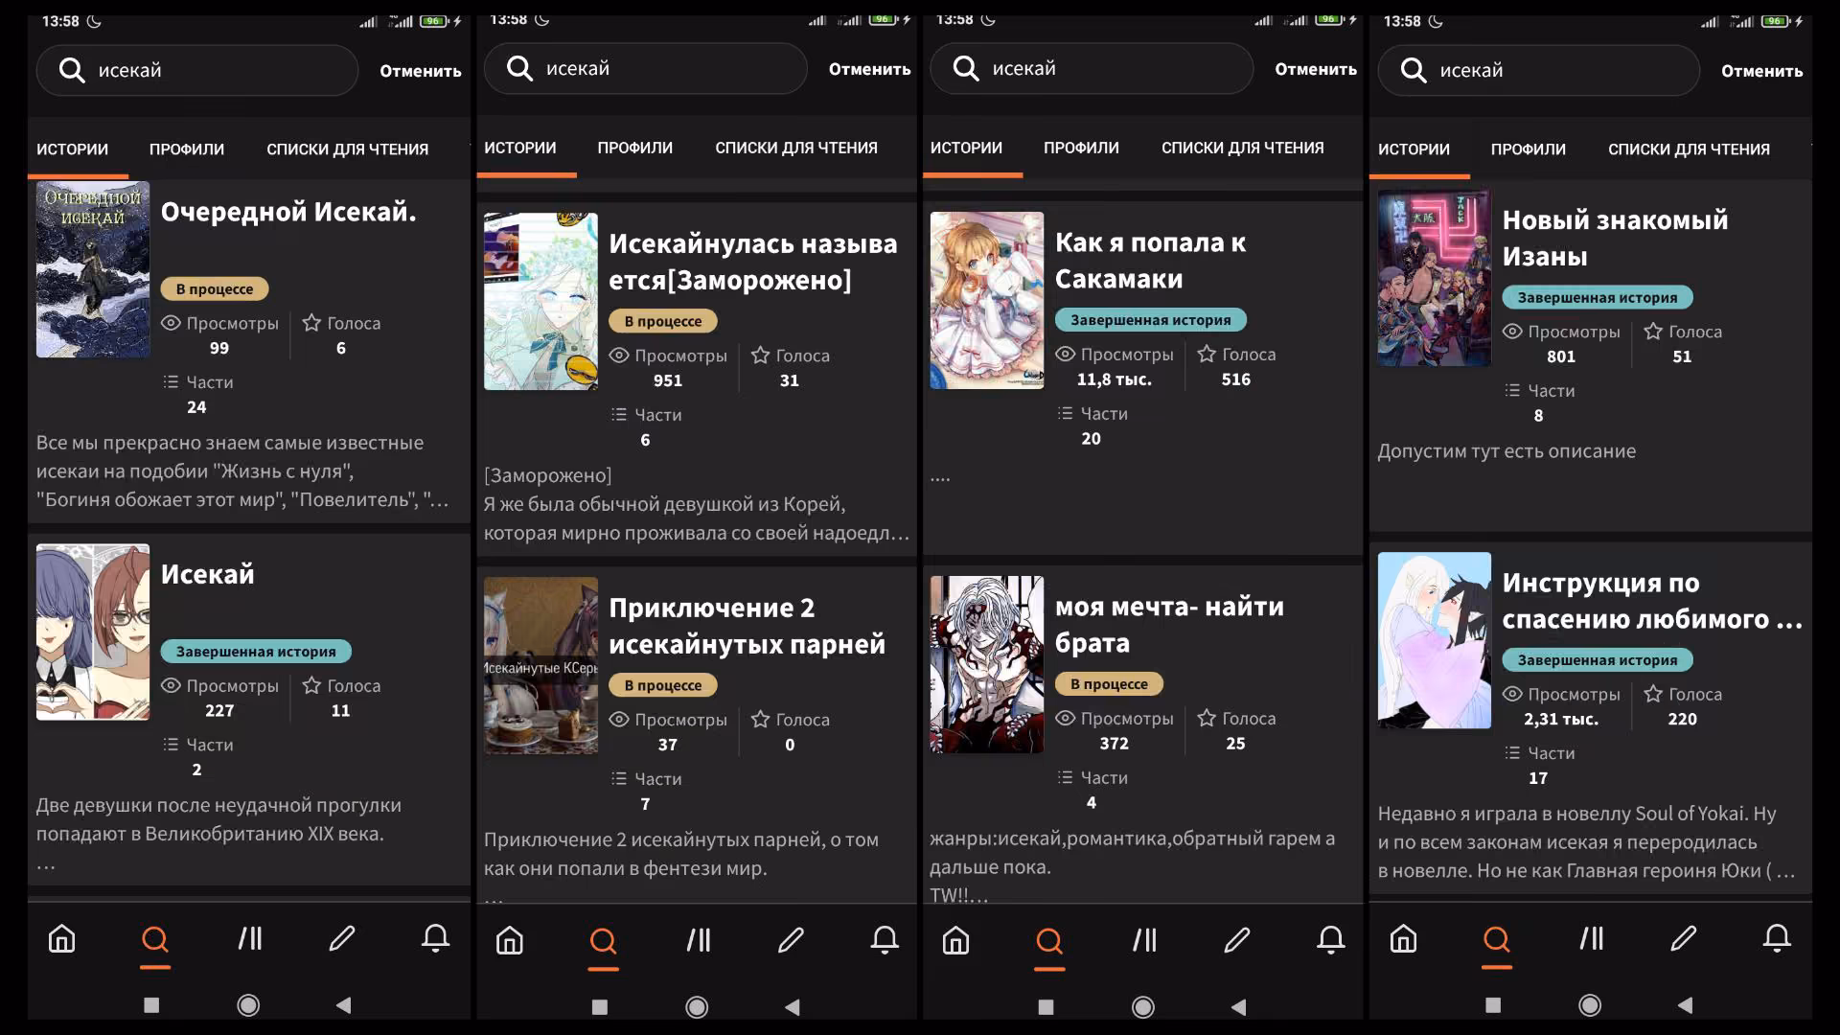Tap write pencil in 'Новый знакомый Изаны' screen
Image resolution: width=1840 pixels, height=1035 pixels.
pos(1684,938)
